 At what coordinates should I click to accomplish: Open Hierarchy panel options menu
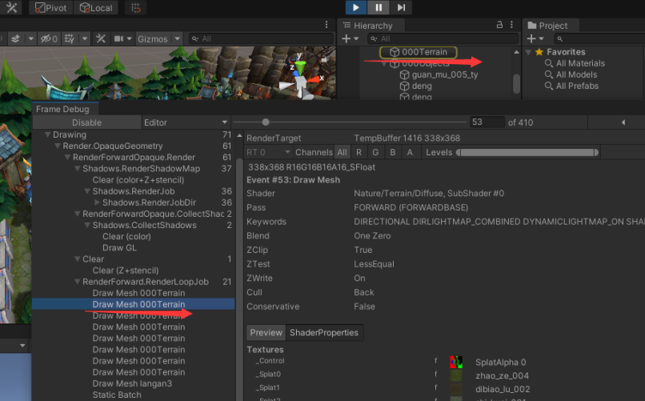511,25
